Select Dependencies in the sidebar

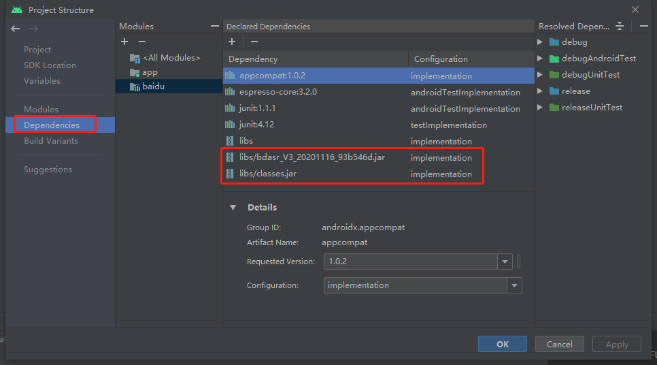(60, 125)
